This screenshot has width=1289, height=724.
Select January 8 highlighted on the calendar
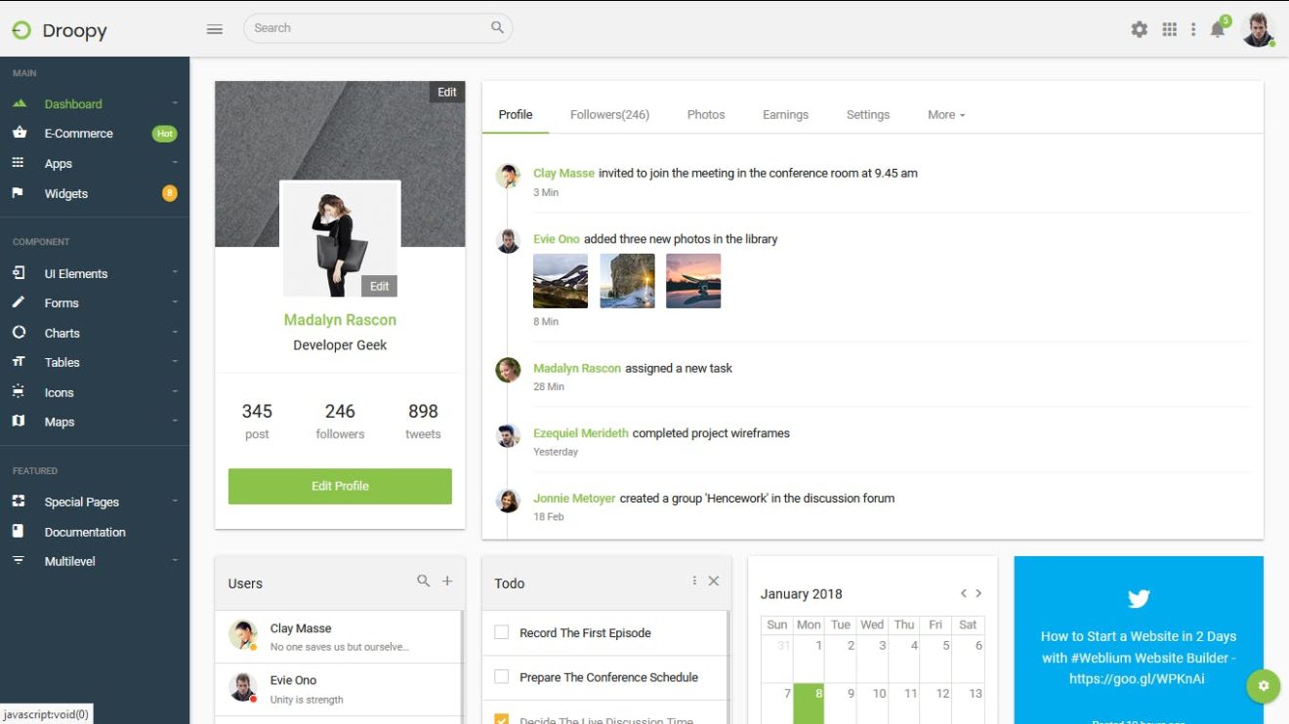[x=808, y=694]
